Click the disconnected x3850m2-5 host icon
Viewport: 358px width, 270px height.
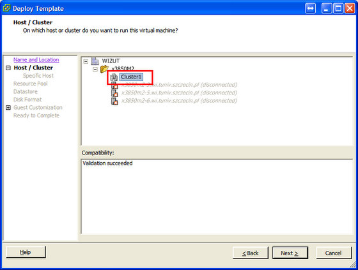[x=114, y=93]
